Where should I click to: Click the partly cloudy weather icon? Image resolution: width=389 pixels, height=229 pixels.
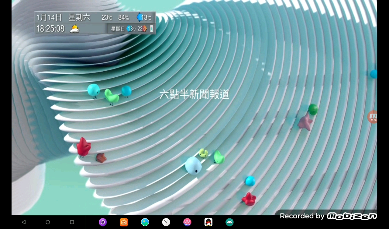click(75, 29)
